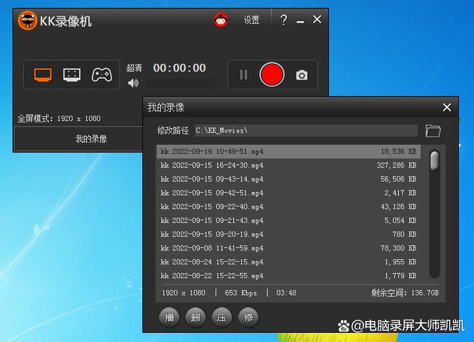Play the video with 播 button
The height and width of the screenshot is (342, 474).
[169, 317]
